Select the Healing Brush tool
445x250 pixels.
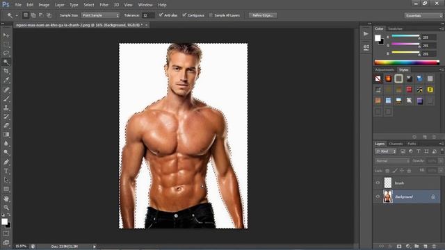(x=6, y=90)
